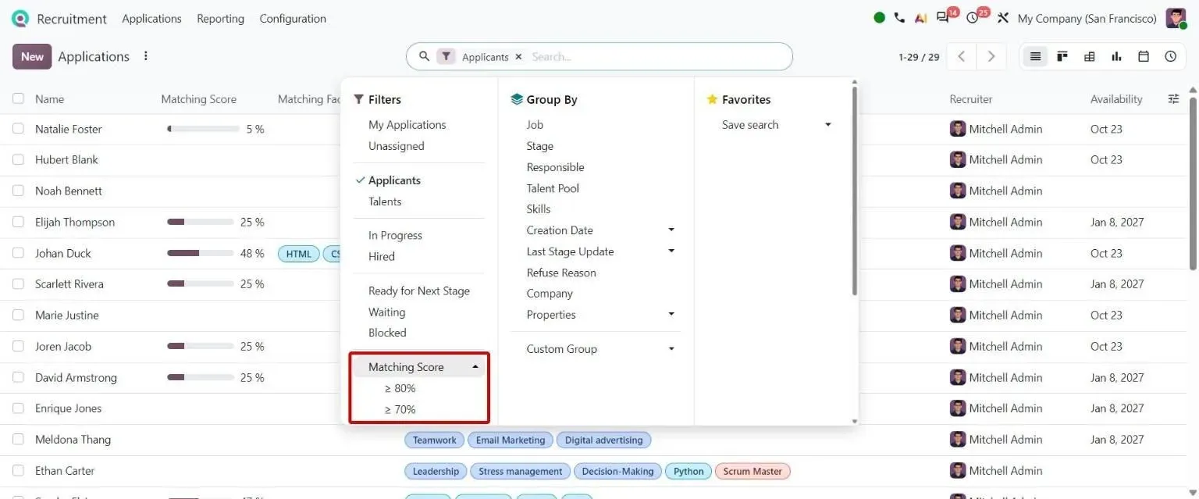Viewport: 1199px width, 499px height.
Task: Switch to kanban view
Action: 1062,56
